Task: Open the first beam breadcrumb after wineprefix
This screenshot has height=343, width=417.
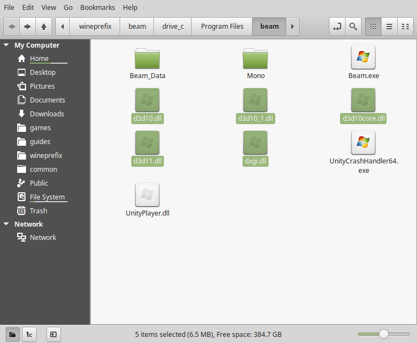Action: click(x=137, y=27)
